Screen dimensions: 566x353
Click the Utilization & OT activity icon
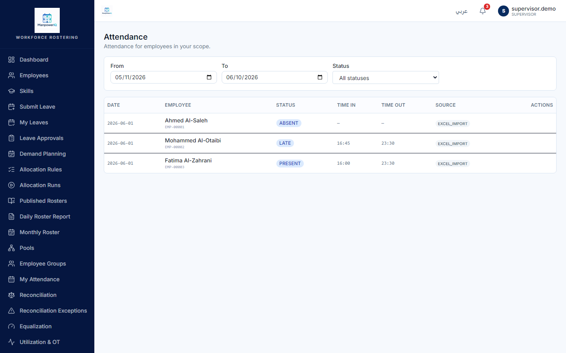pos(11,342)
